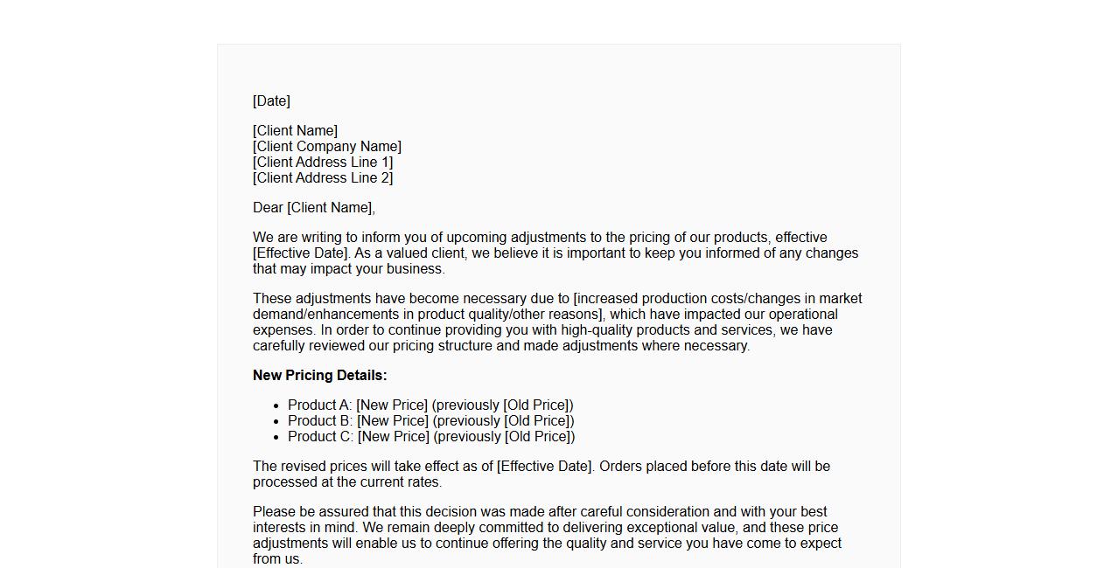The height and width of the screenshot is (568, 1118).
Task: Click the "New Pricing Details:" heading
Action: point(319,376)
